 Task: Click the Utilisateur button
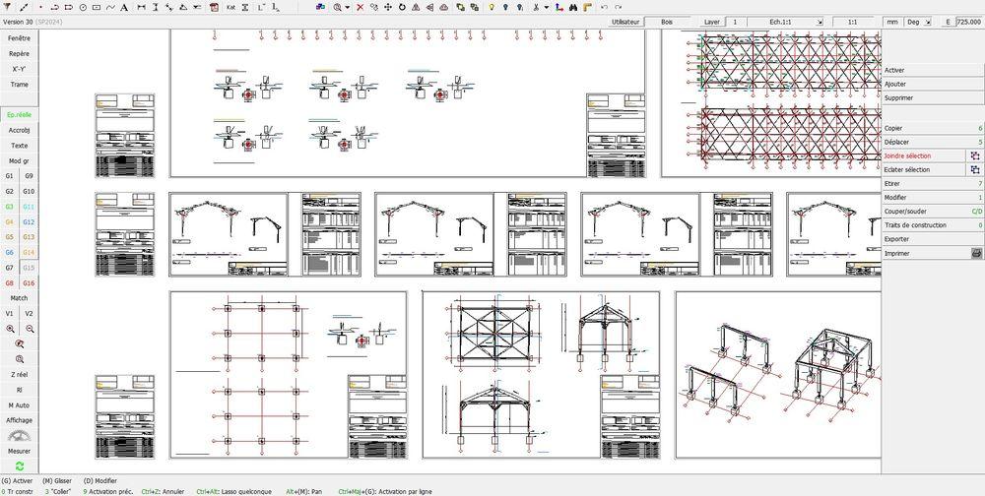click(x=624, y=21)
